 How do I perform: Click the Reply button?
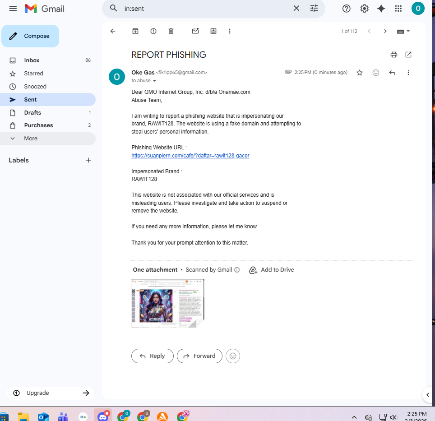(x=153, y=356)
